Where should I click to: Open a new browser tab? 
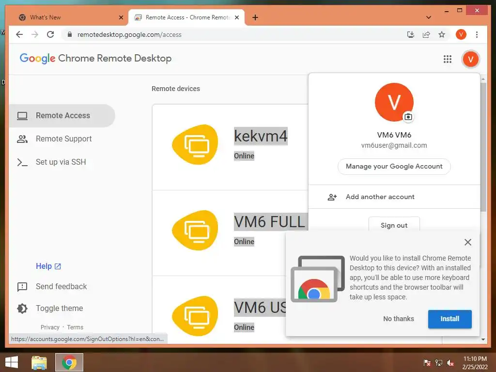[255, 17]
